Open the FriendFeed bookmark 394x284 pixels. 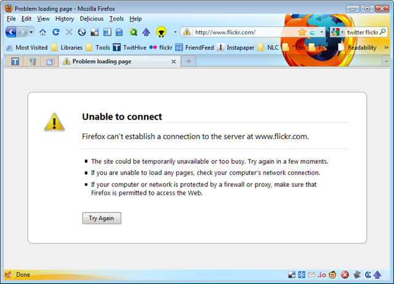tap(195, 47)
